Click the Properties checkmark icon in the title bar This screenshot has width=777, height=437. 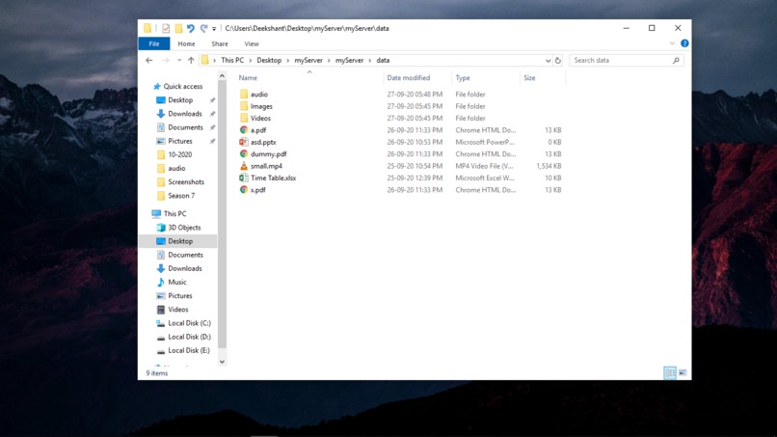tap(166, 28)
